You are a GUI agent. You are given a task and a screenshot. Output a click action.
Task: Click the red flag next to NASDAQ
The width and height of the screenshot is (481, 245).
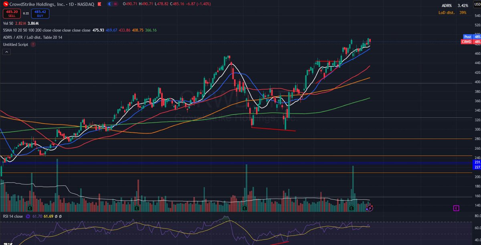(99, 4)
